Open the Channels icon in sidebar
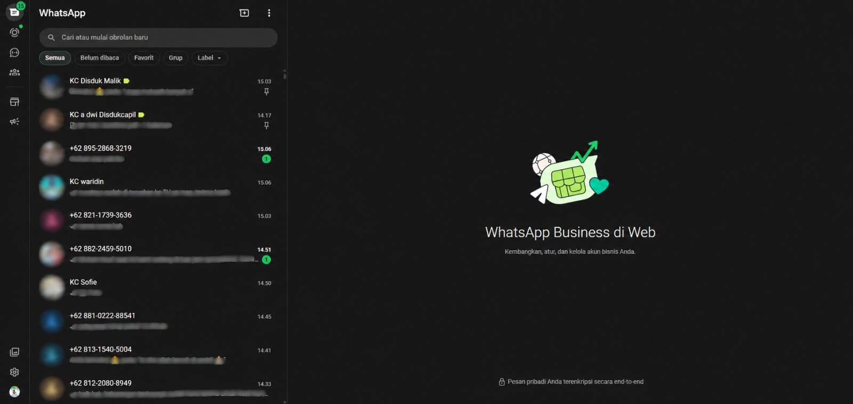853x404 pixels. coord(14,52)
